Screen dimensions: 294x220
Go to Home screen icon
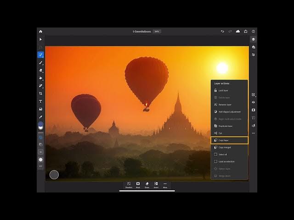[x=40, y=32]
